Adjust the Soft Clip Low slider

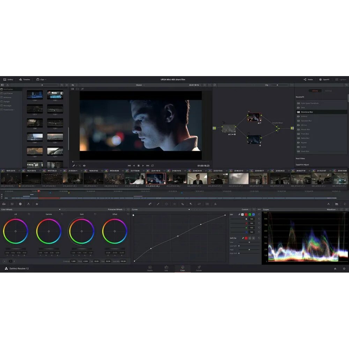pos(249,242)
